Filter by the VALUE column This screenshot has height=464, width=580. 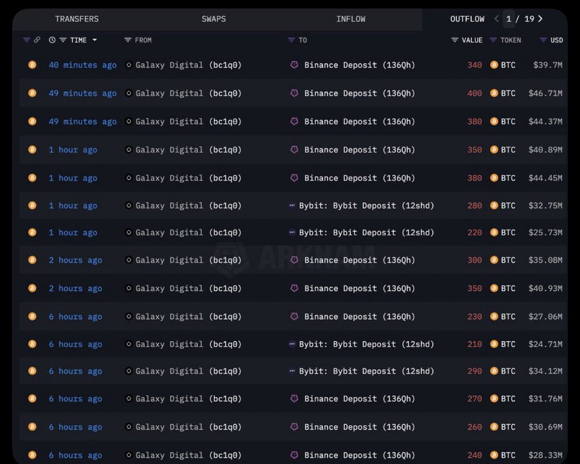455,40
